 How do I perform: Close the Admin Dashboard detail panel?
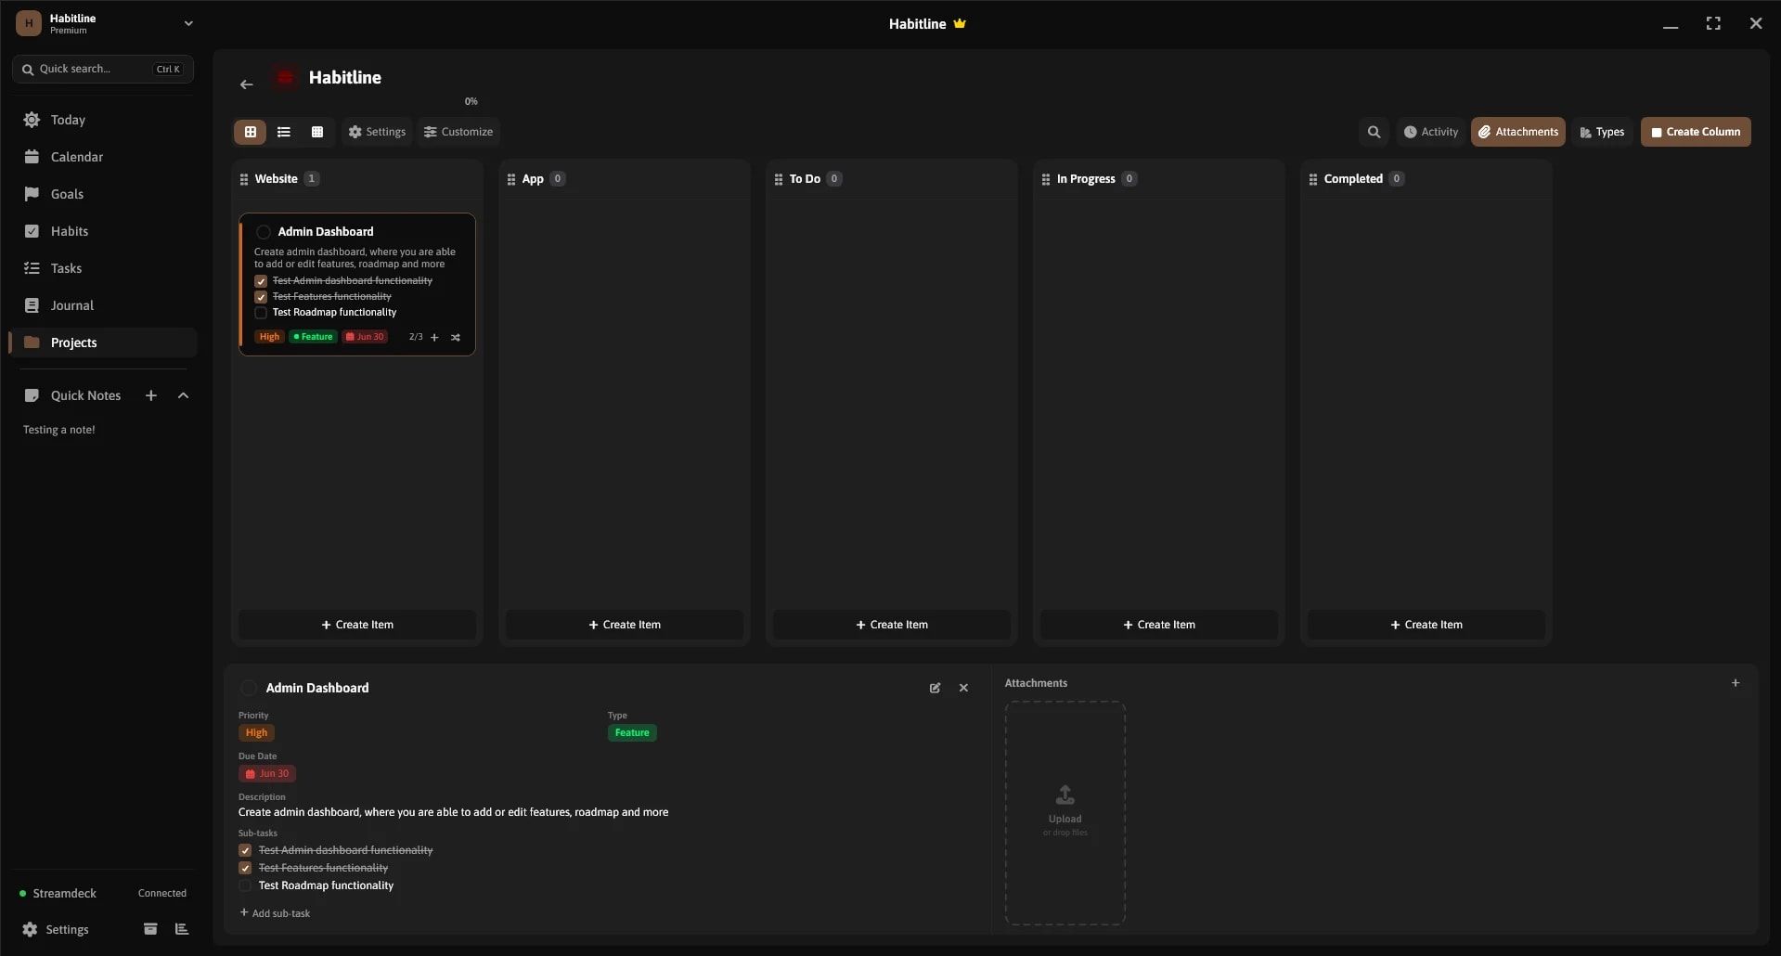click(x=963, y=688)
